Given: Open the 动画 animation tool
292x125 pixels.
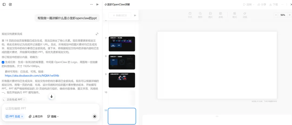Looking at the screenshot, I should [x=245, y=15].
